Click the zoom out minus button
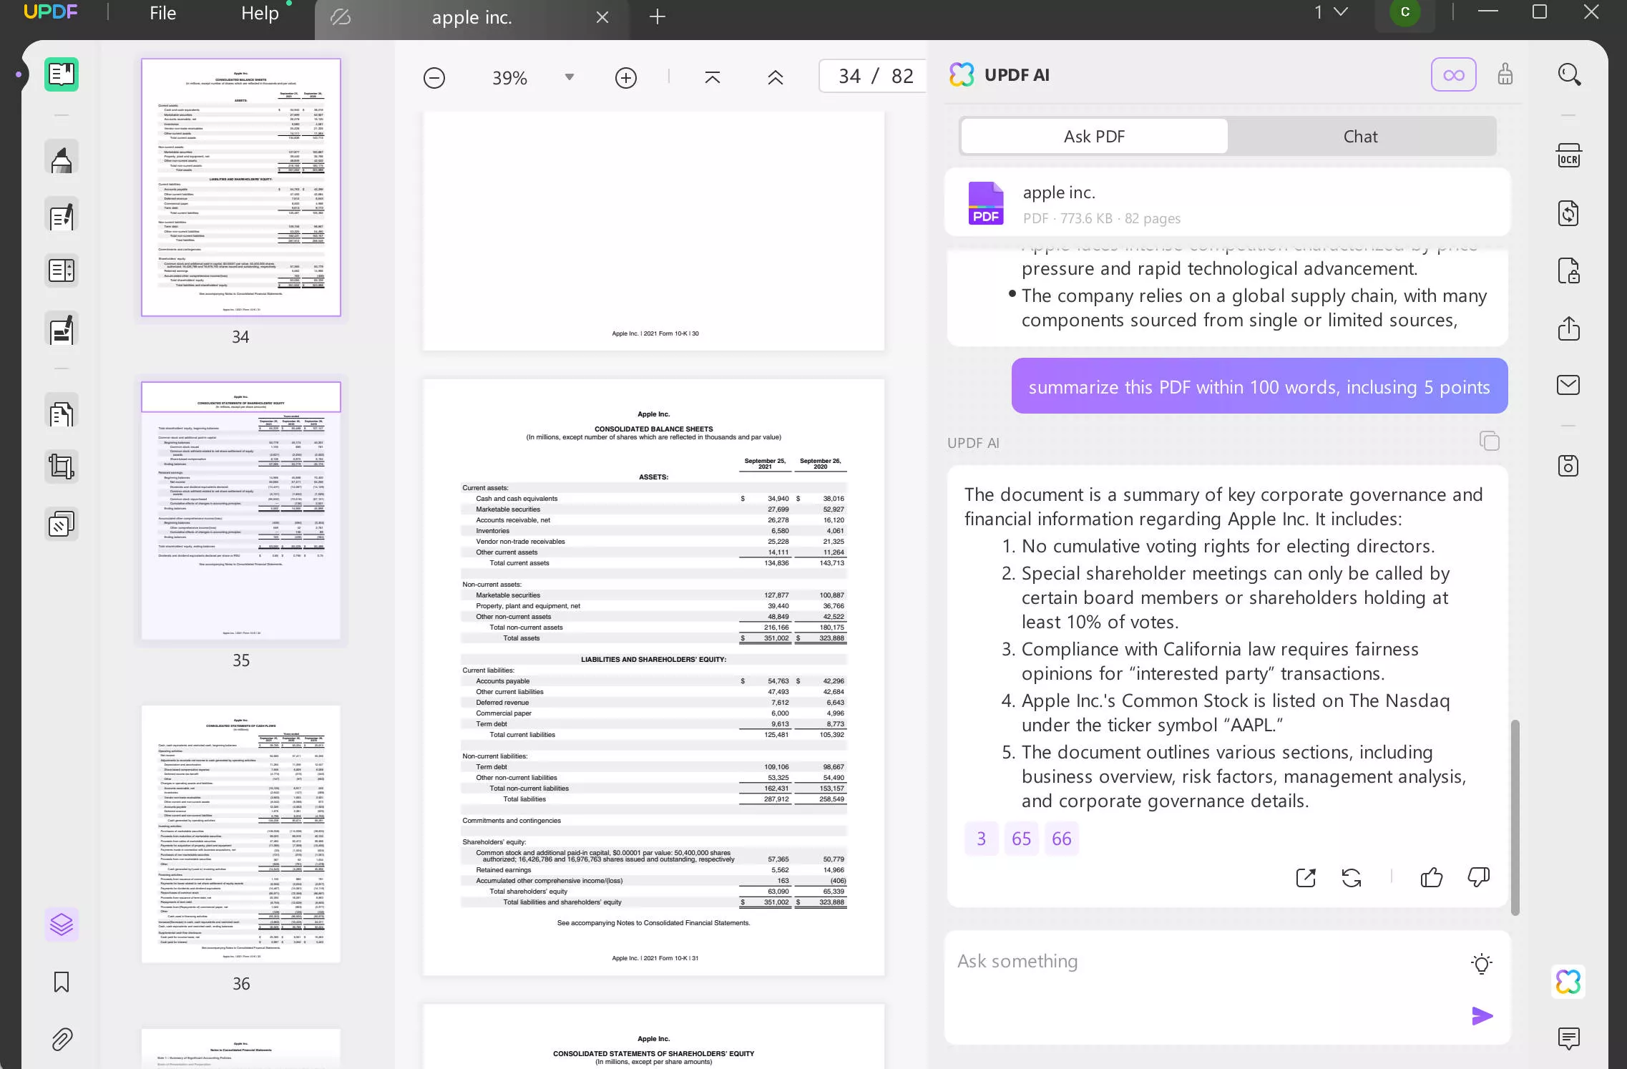Viewport: 1627px width, 1069px height. point(434,77)
